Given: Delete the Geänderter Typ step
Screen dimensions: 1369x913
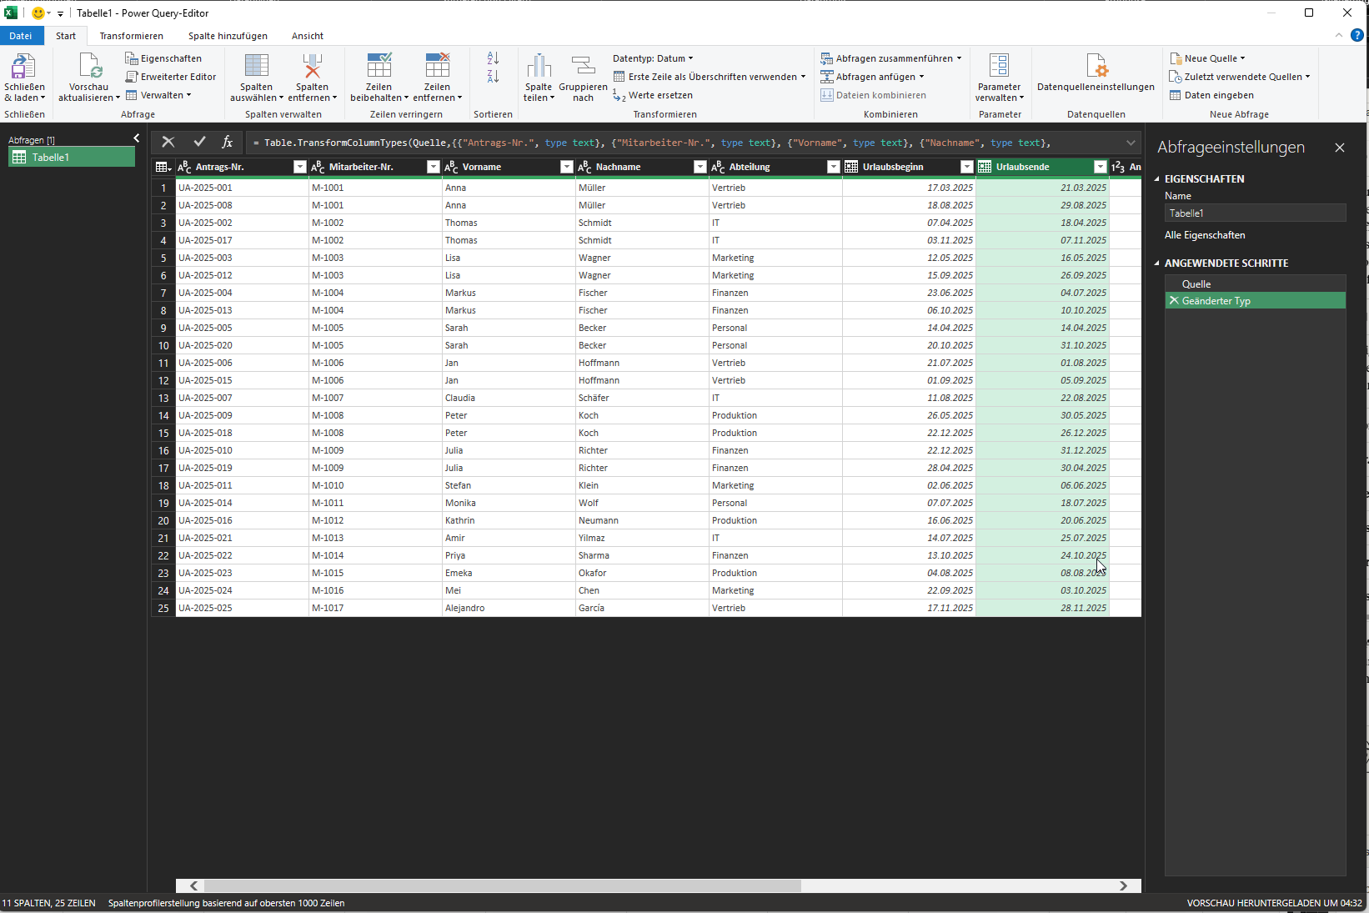Looking at the screenshot, I should click(1174, 300).
